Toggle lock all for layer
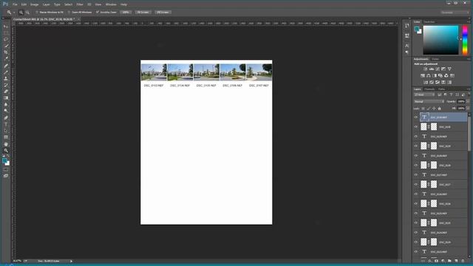473x266 pixels. click(440, 109)
